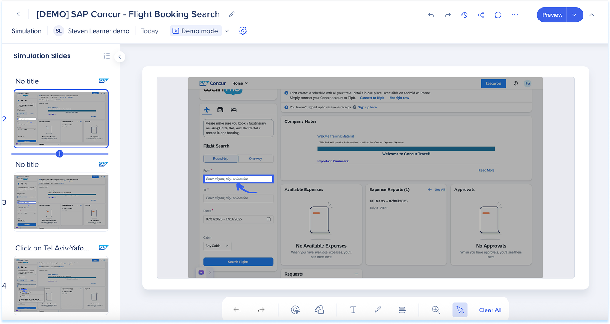Open the three-dots more options menu

coord(514,15)
